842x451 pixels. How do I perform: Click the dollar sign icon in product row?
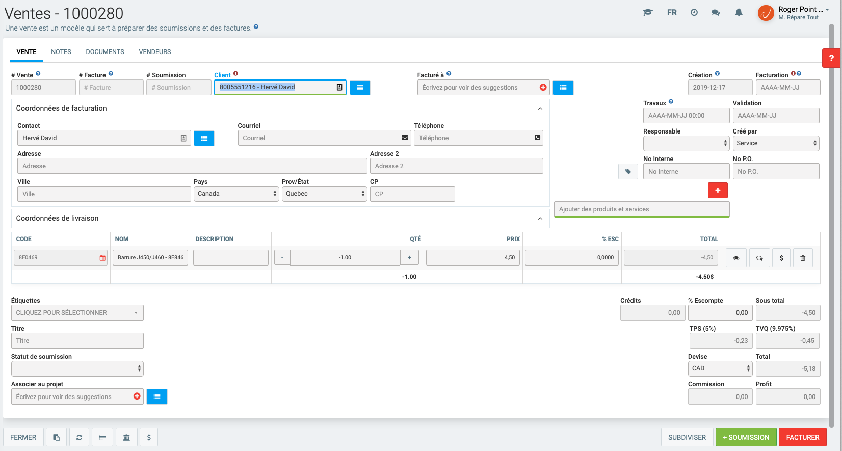click(781, 258)
